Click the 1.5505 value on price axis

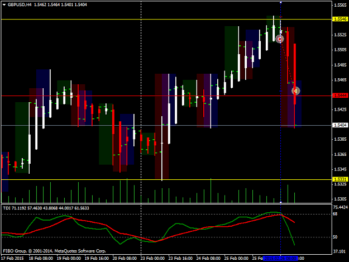[341, 50]
